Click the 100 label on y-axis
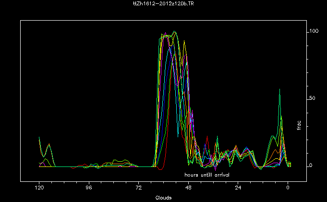 pos(315,31)
